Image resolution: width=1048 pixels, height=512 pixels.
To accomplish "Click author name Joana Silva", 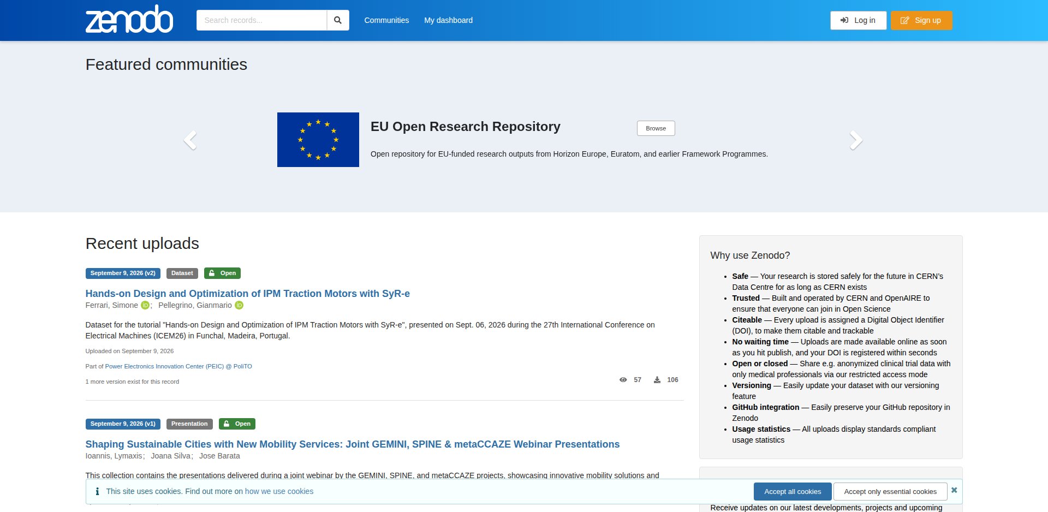I will (x=171, y=456).
